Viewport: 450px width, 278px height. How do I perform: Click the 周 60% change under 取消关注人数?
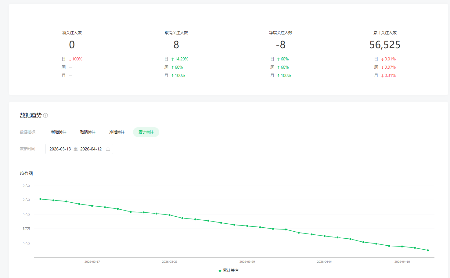click(177, 67)
